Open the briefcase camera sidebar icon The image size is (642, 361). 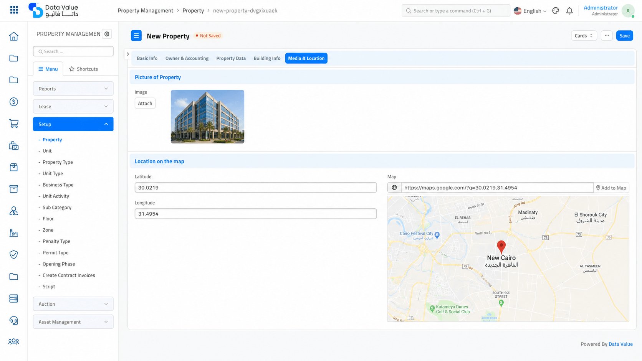14,145
